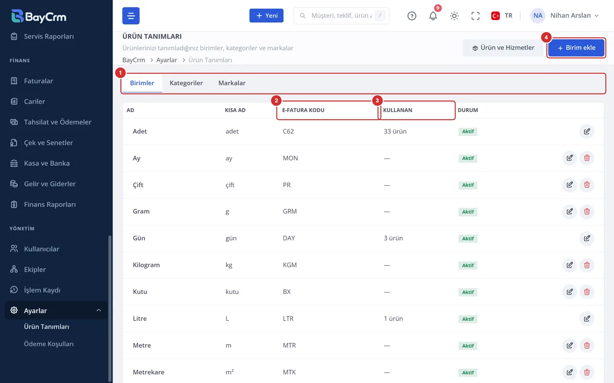This screenshot has height=383, width=614.
Task: Switch to the Markalar tab
Action: (232, 83)
